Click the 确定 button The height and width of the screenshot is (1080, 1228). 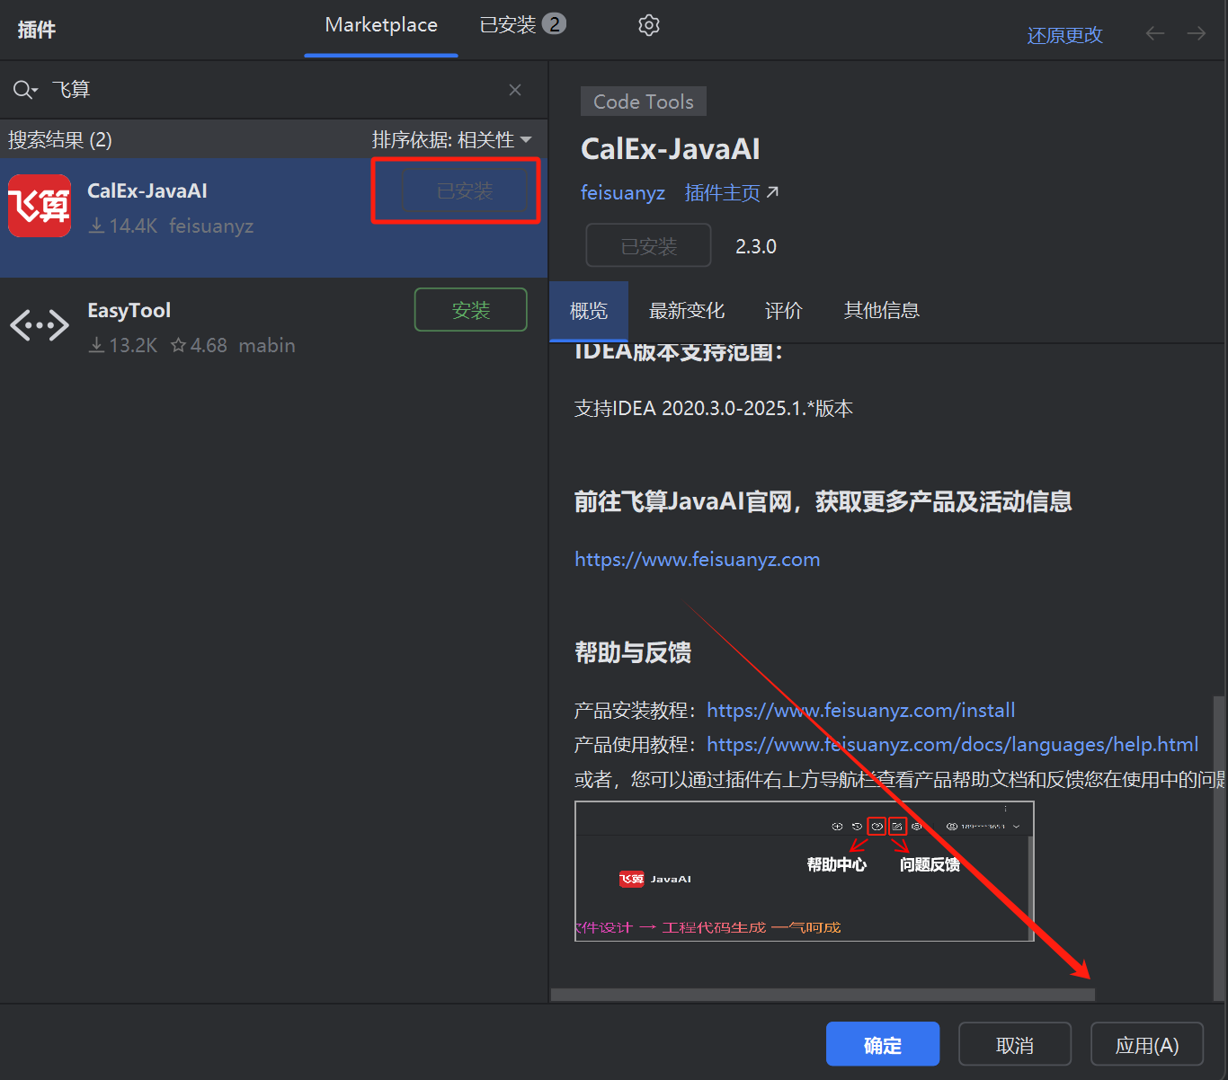883,1044
